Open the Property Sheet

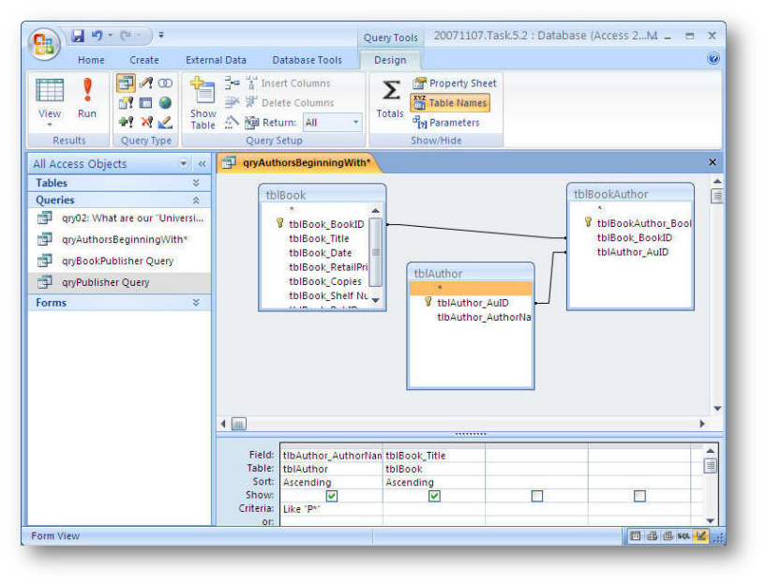455,83
